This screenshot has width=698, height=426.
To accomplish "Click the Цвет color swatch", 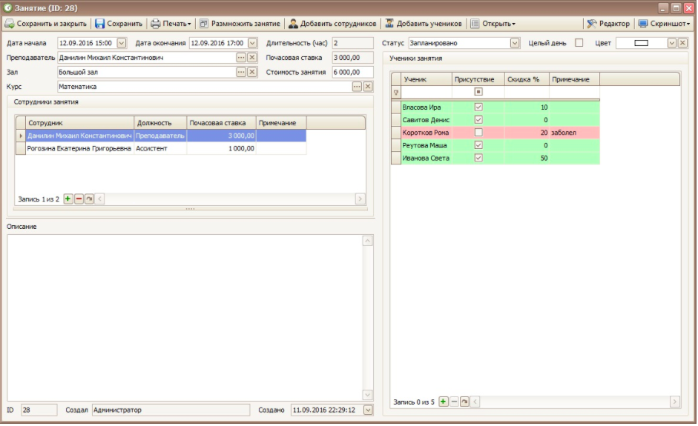I will [x=641, y=43].
